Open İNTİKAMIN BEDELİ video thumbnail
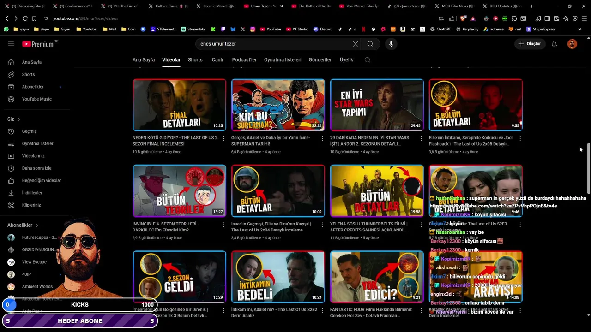The height and width of the screenshot is (332, 591). [x=278, y=277]
